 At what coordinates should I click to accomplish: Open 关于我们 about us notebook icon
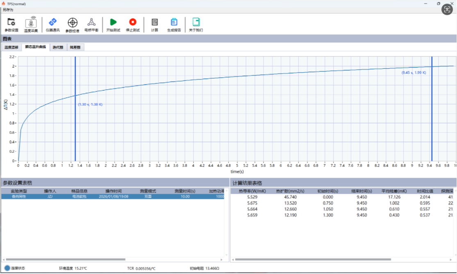pos(196,23)
